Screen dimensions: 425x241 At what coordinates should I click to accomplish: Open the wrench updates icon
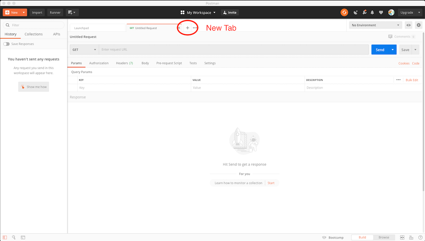click(365, 12)
